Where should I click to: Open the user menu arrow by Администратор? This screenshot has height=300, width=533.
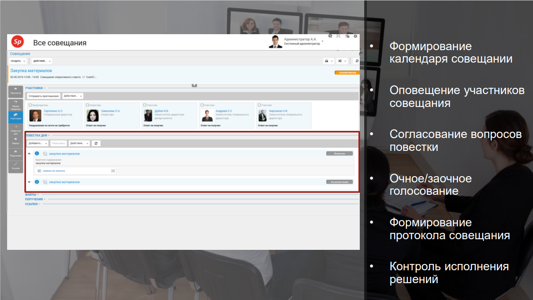click(322, 42)
